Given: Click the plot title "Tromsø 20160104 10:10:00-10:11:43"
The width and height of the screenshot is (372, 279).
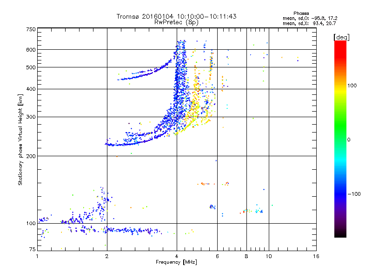Looking at the screenshot, I should click(176, 16).
